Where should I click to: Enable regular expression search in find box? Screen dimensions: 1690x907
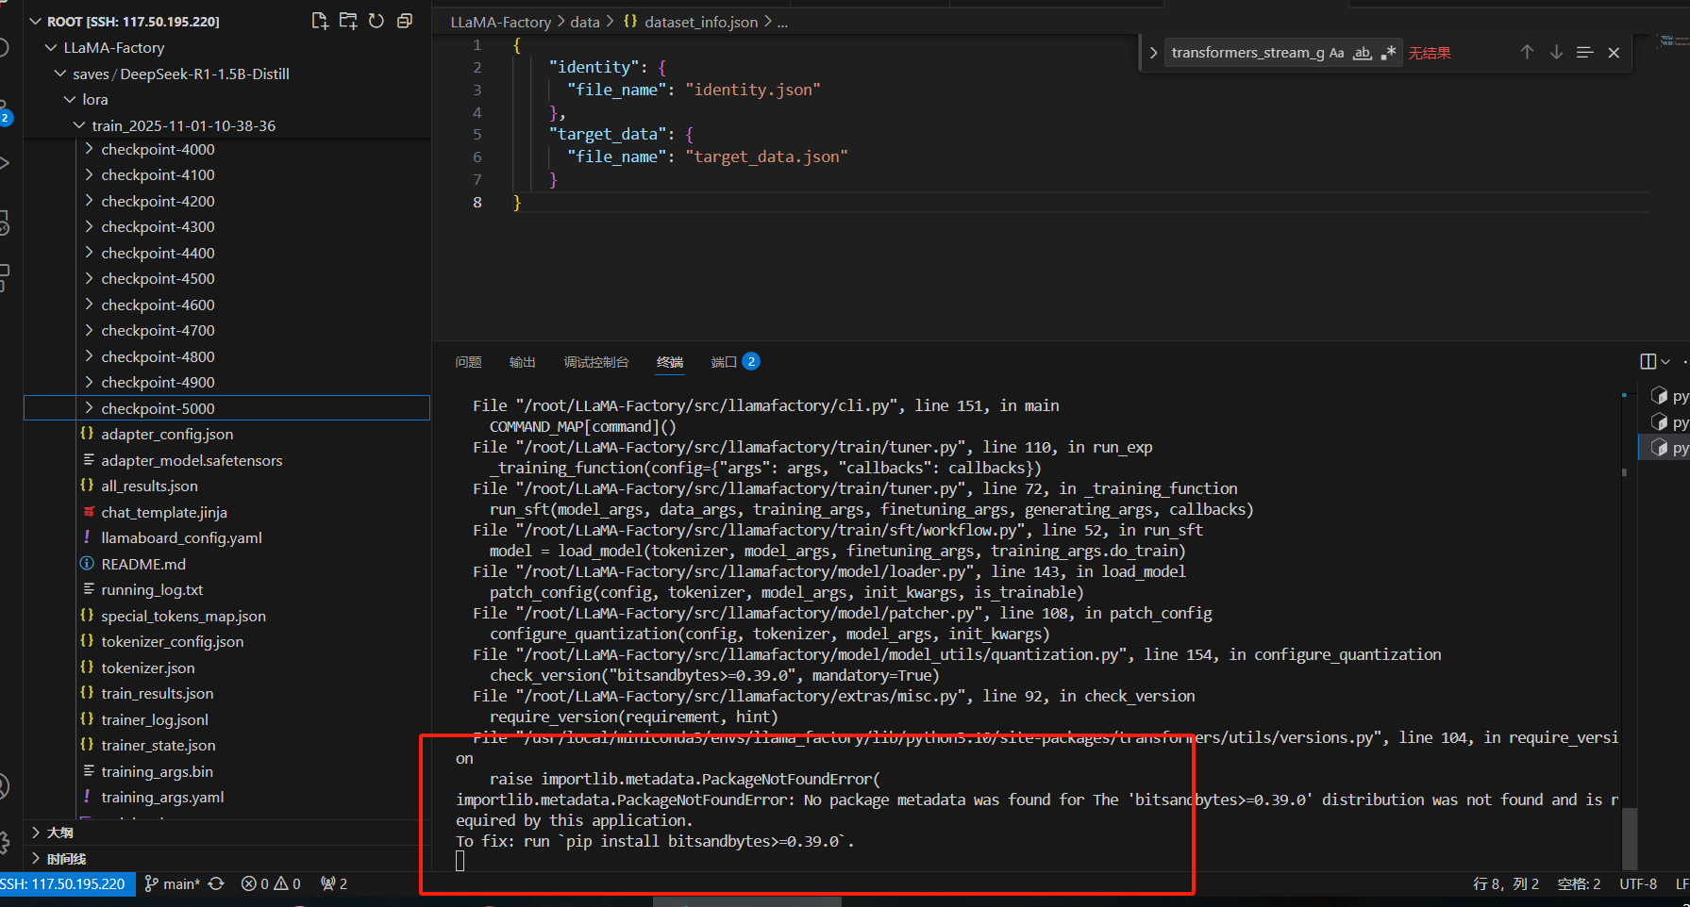(1388, 53)
